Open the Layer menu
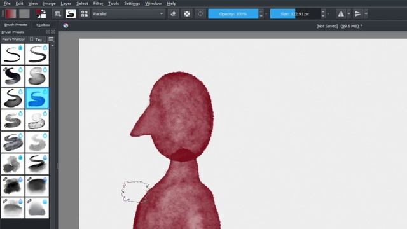The image size is (407, 229). 66,3
